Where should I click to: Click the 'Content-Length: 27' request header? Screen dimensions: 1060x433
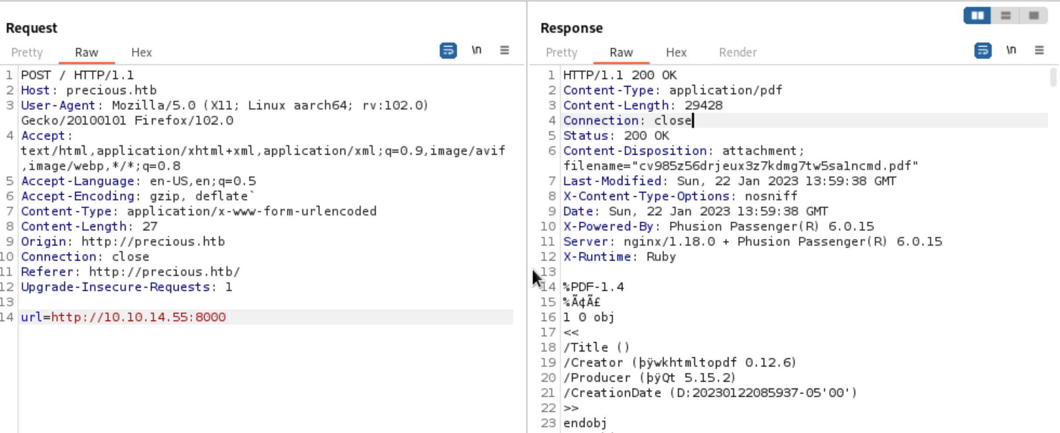coord(89,227)
